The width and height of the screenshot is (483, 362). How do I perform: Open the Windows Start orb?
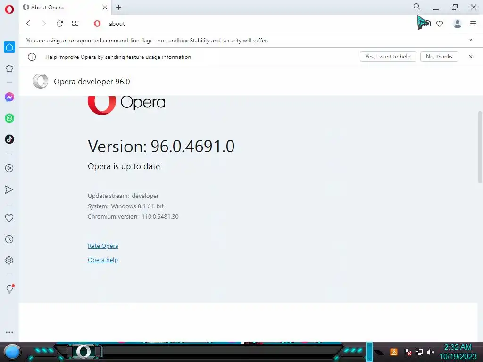12,353
